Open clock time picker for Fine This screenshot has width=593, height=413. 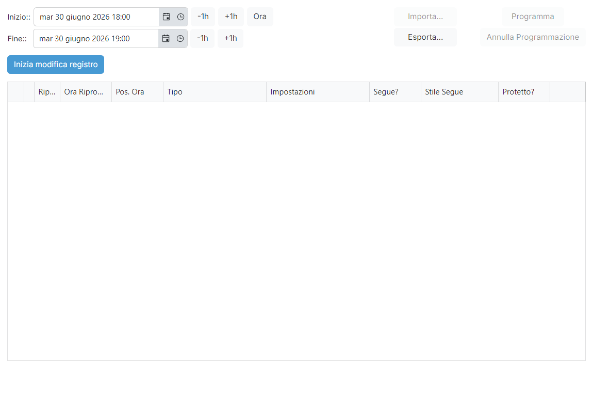pos(180,38)
